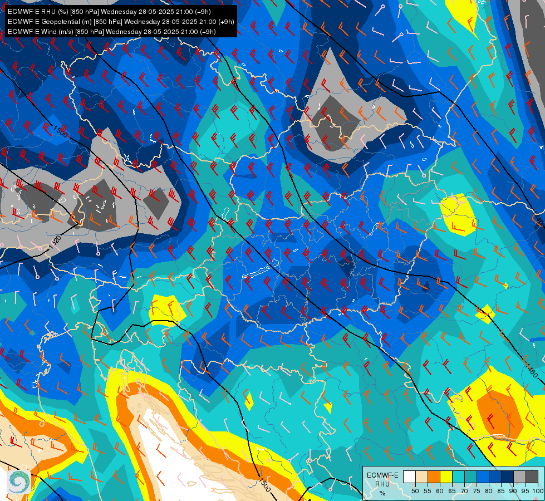Screen dimensions: 545x501
Task: Select the yellow 60-65% legend swatch
Action: click(x=446, y=477)
